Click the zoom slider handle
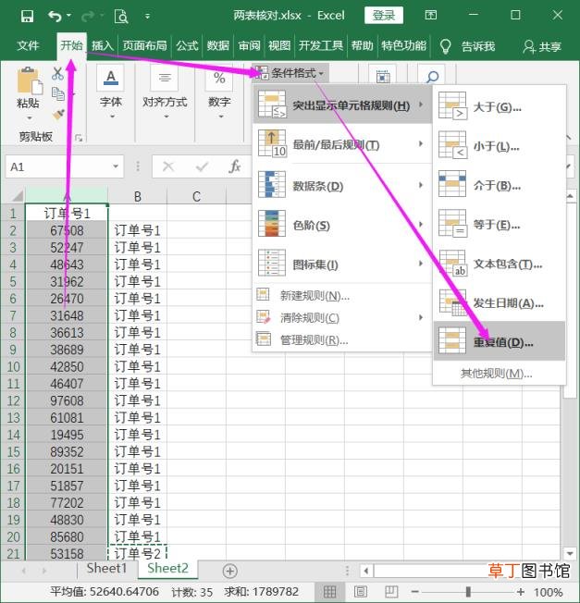The image size is (580, 603). pyautogui.click(x=468, y=592)
